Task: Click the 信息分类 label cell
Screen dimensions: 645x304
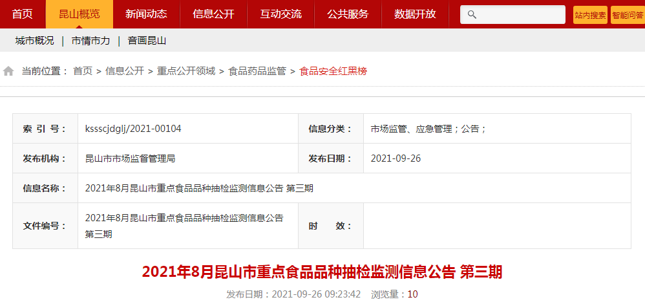Action: [331, 129]
